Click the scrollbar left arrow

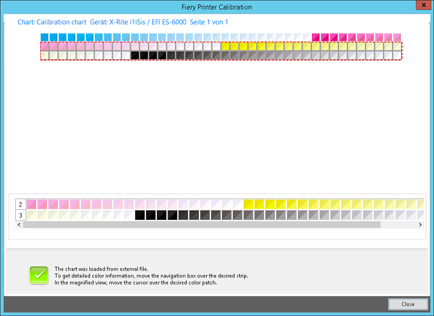(x=19, y=224)
